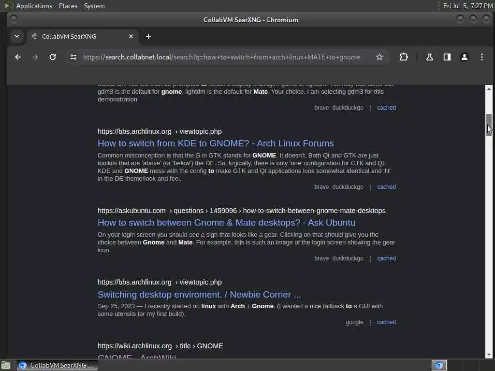The image size is (495, 371).
Task: Click the bbs.archlinux.org URL above Newbie Corner result
Action: click(160, 282)
